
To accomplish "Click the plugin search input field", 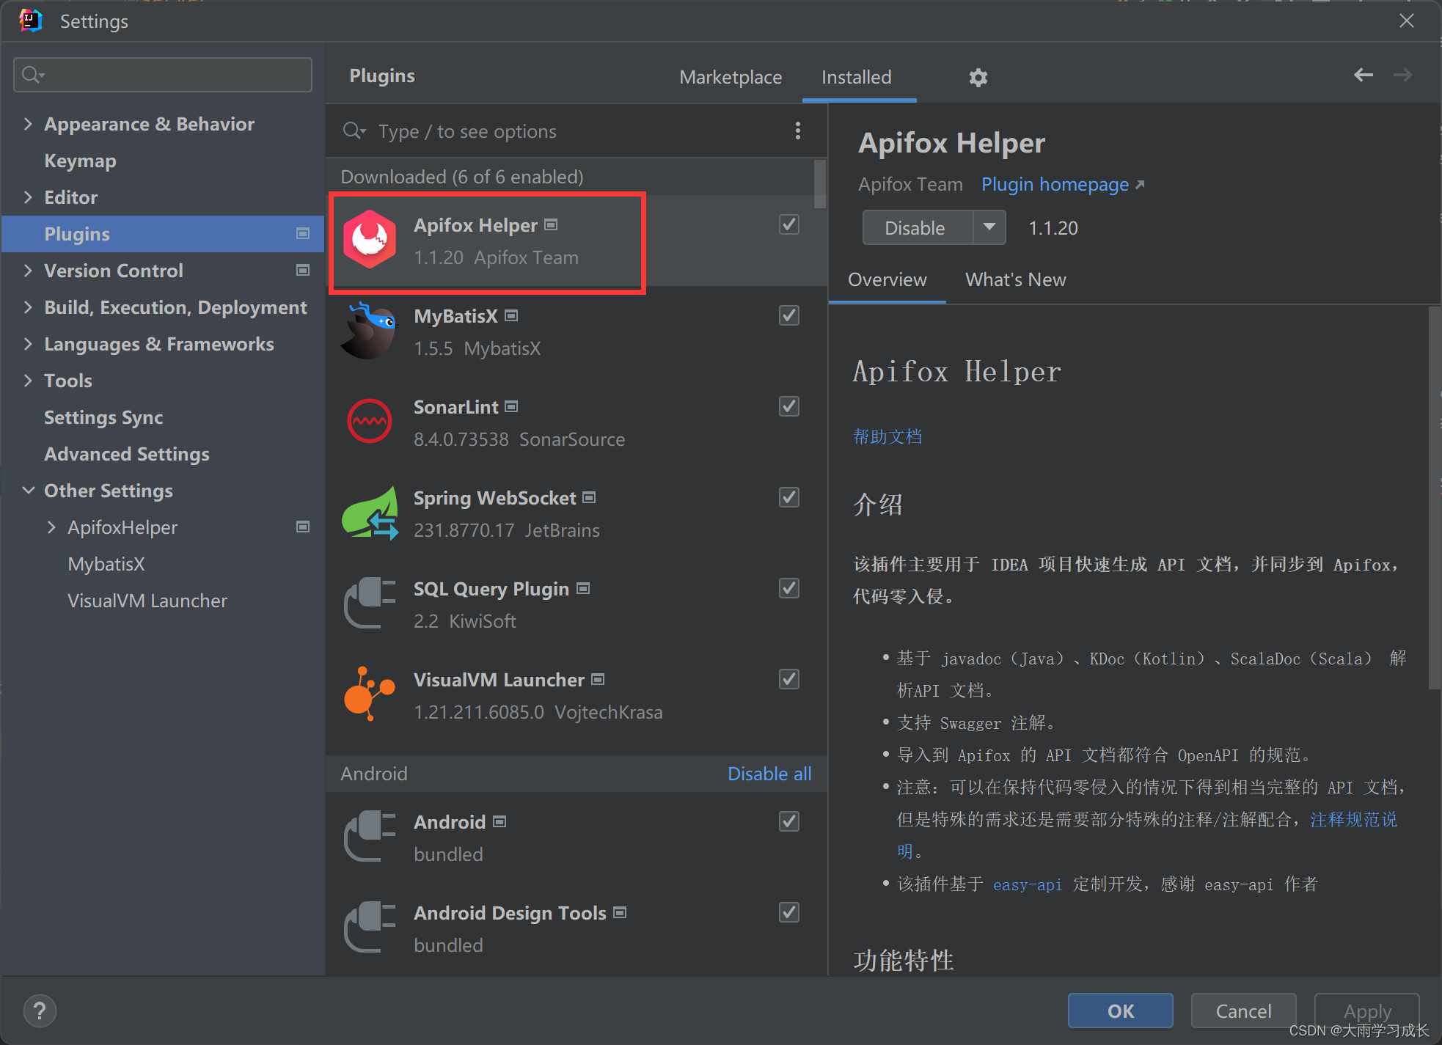I will [x=513, y=131].
